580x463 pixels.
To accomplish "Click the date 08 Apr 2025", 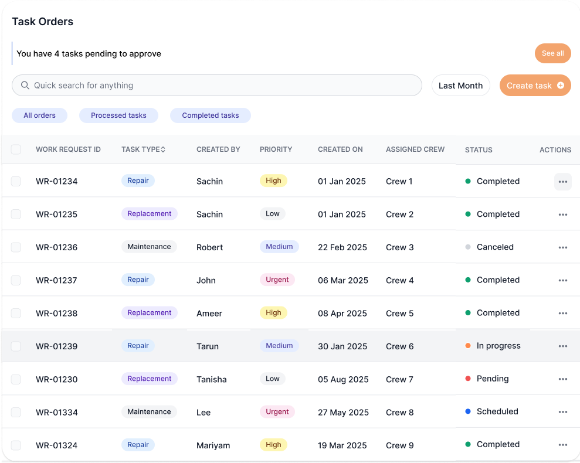I will pyautogui.click(x=342, y=313).
